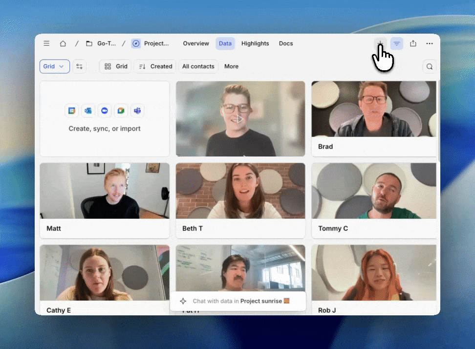Screen dimensions: 475x349
Task: Click the share export icon
Action: coord(413,43)
